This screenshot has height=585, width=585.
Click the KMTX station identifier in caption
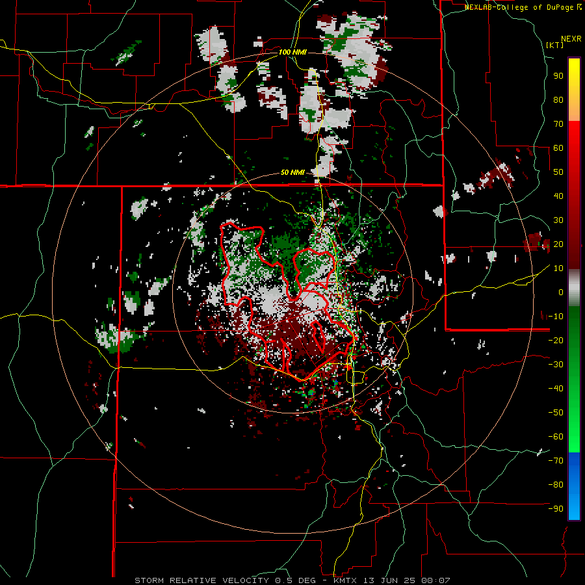[x=346, y=580]
